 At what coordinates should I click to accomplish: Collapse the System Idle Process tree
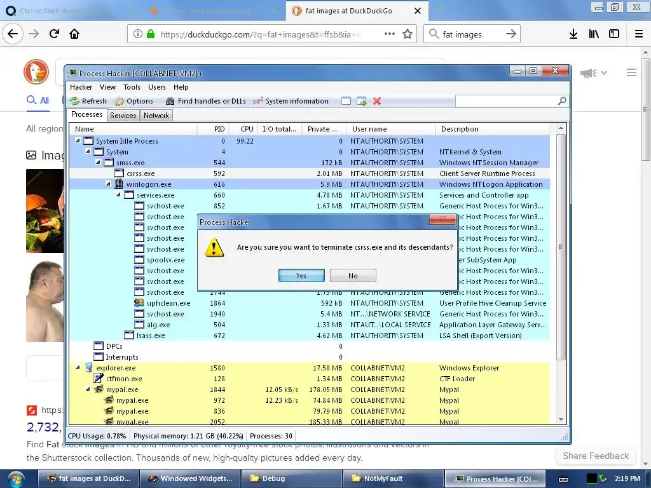(78, 140)
